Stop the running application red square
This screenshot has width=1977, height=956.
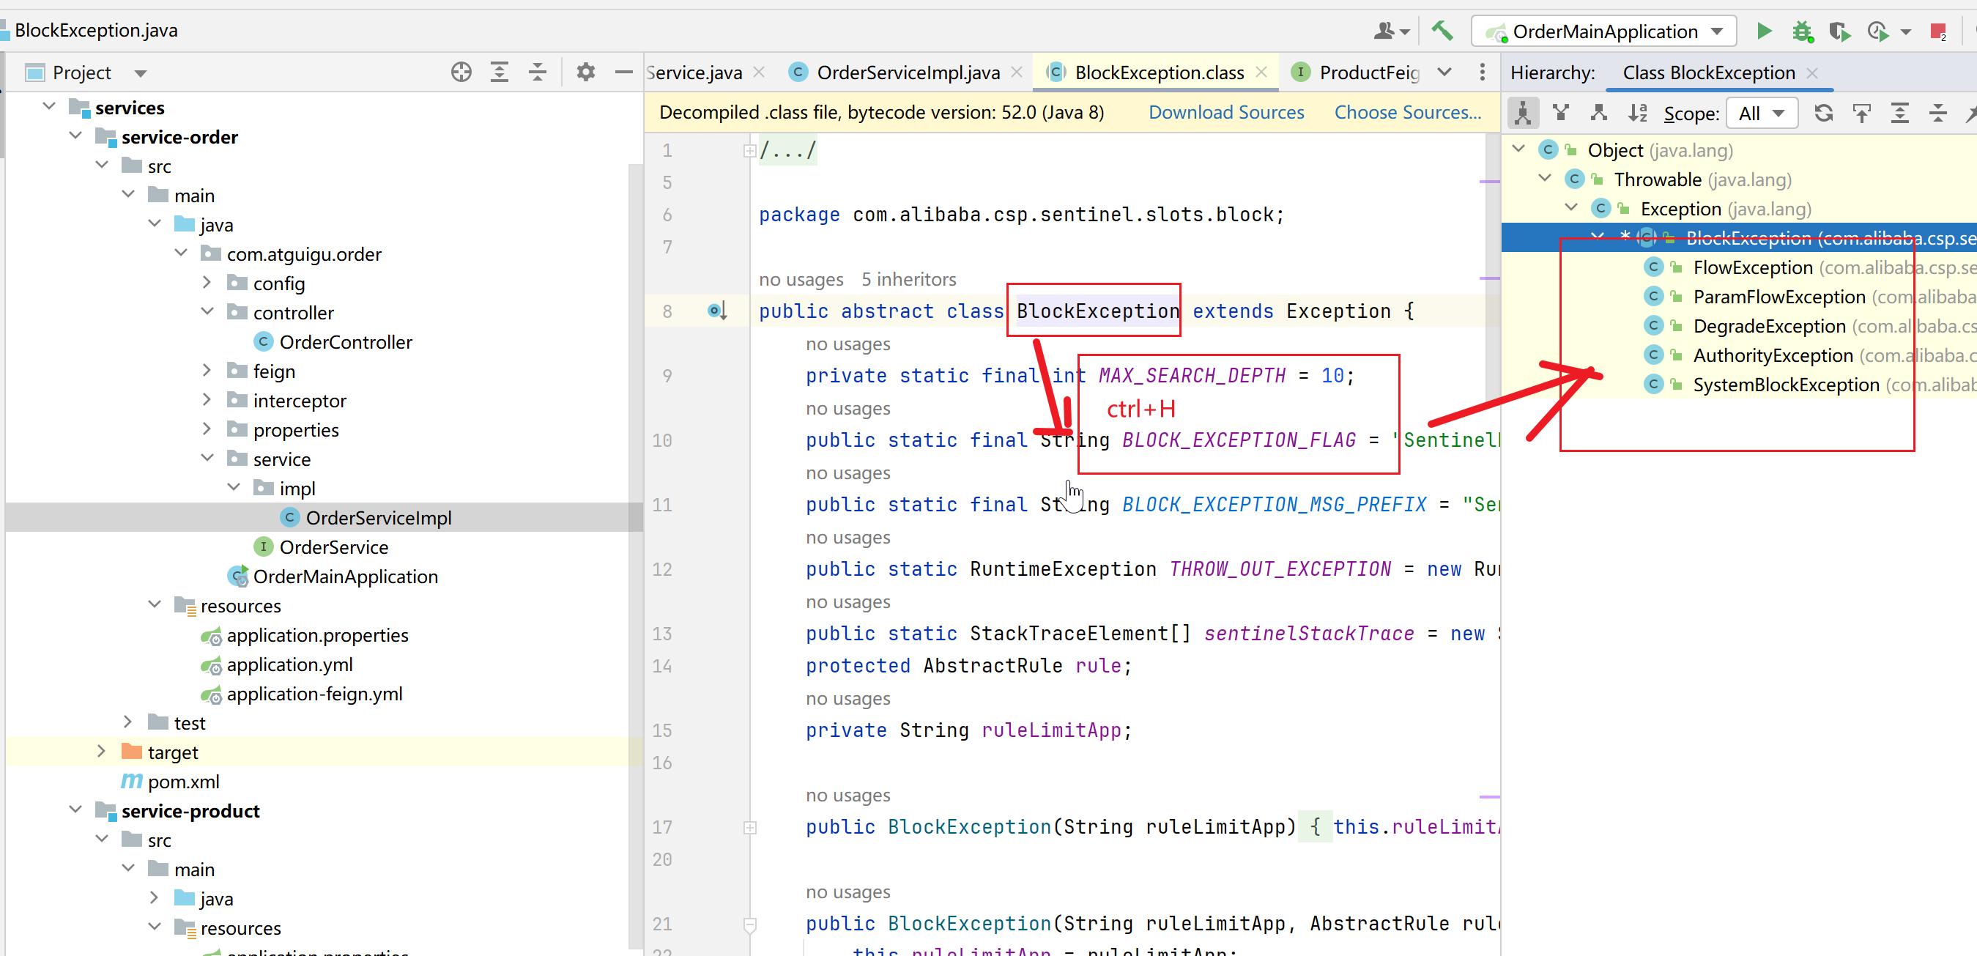click(1937, 32)
